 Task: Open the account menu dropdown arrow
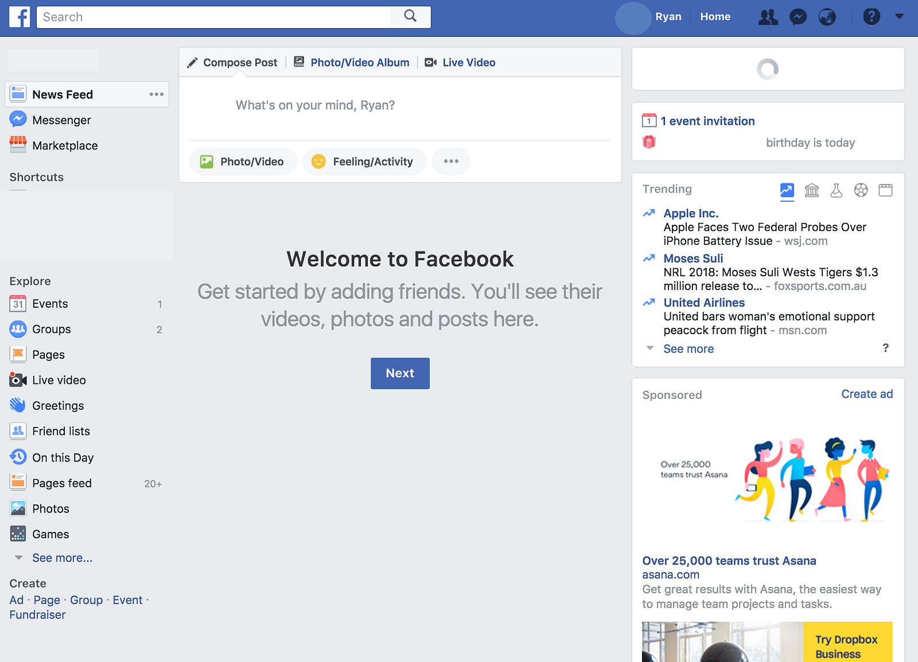coord(899,17)
